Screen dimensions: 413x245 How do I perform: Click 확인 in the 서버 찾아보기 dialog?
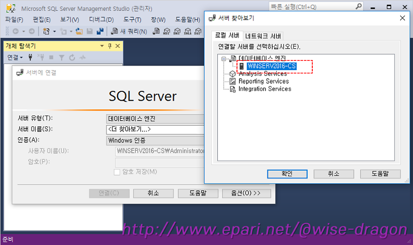(288, 174)
